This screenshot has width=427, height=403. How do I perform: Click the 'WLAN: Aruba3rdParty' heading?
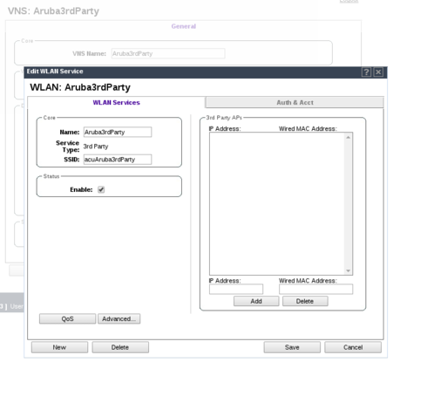80,87
